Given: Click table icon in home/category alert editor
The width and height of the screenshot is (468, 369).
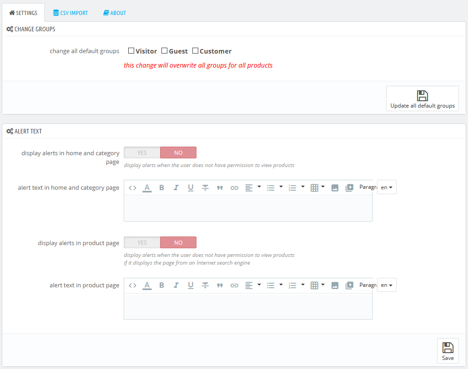Looking at the screenshot, I should [x=314, y=187].
